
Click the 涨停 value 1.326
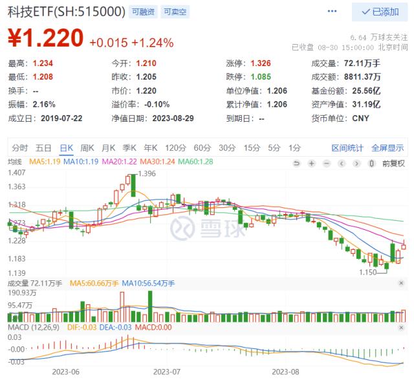pos(261,63)
